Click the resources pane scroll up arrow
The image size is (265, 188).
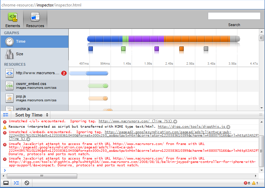(262, 32)
